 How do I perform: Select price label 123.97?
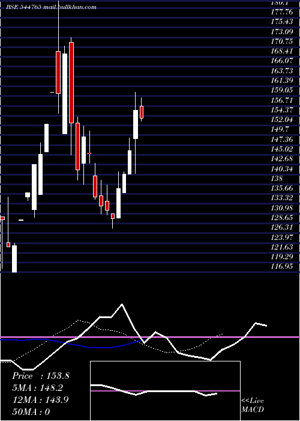click(281, 237)
